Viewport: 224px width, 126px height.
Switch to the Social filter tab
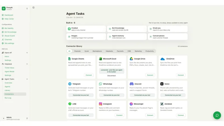click(87, 51)
